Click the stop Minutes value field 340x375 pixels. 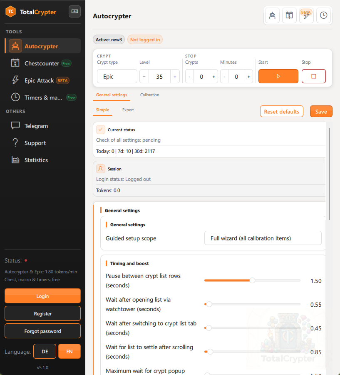[x=236, y=77]
